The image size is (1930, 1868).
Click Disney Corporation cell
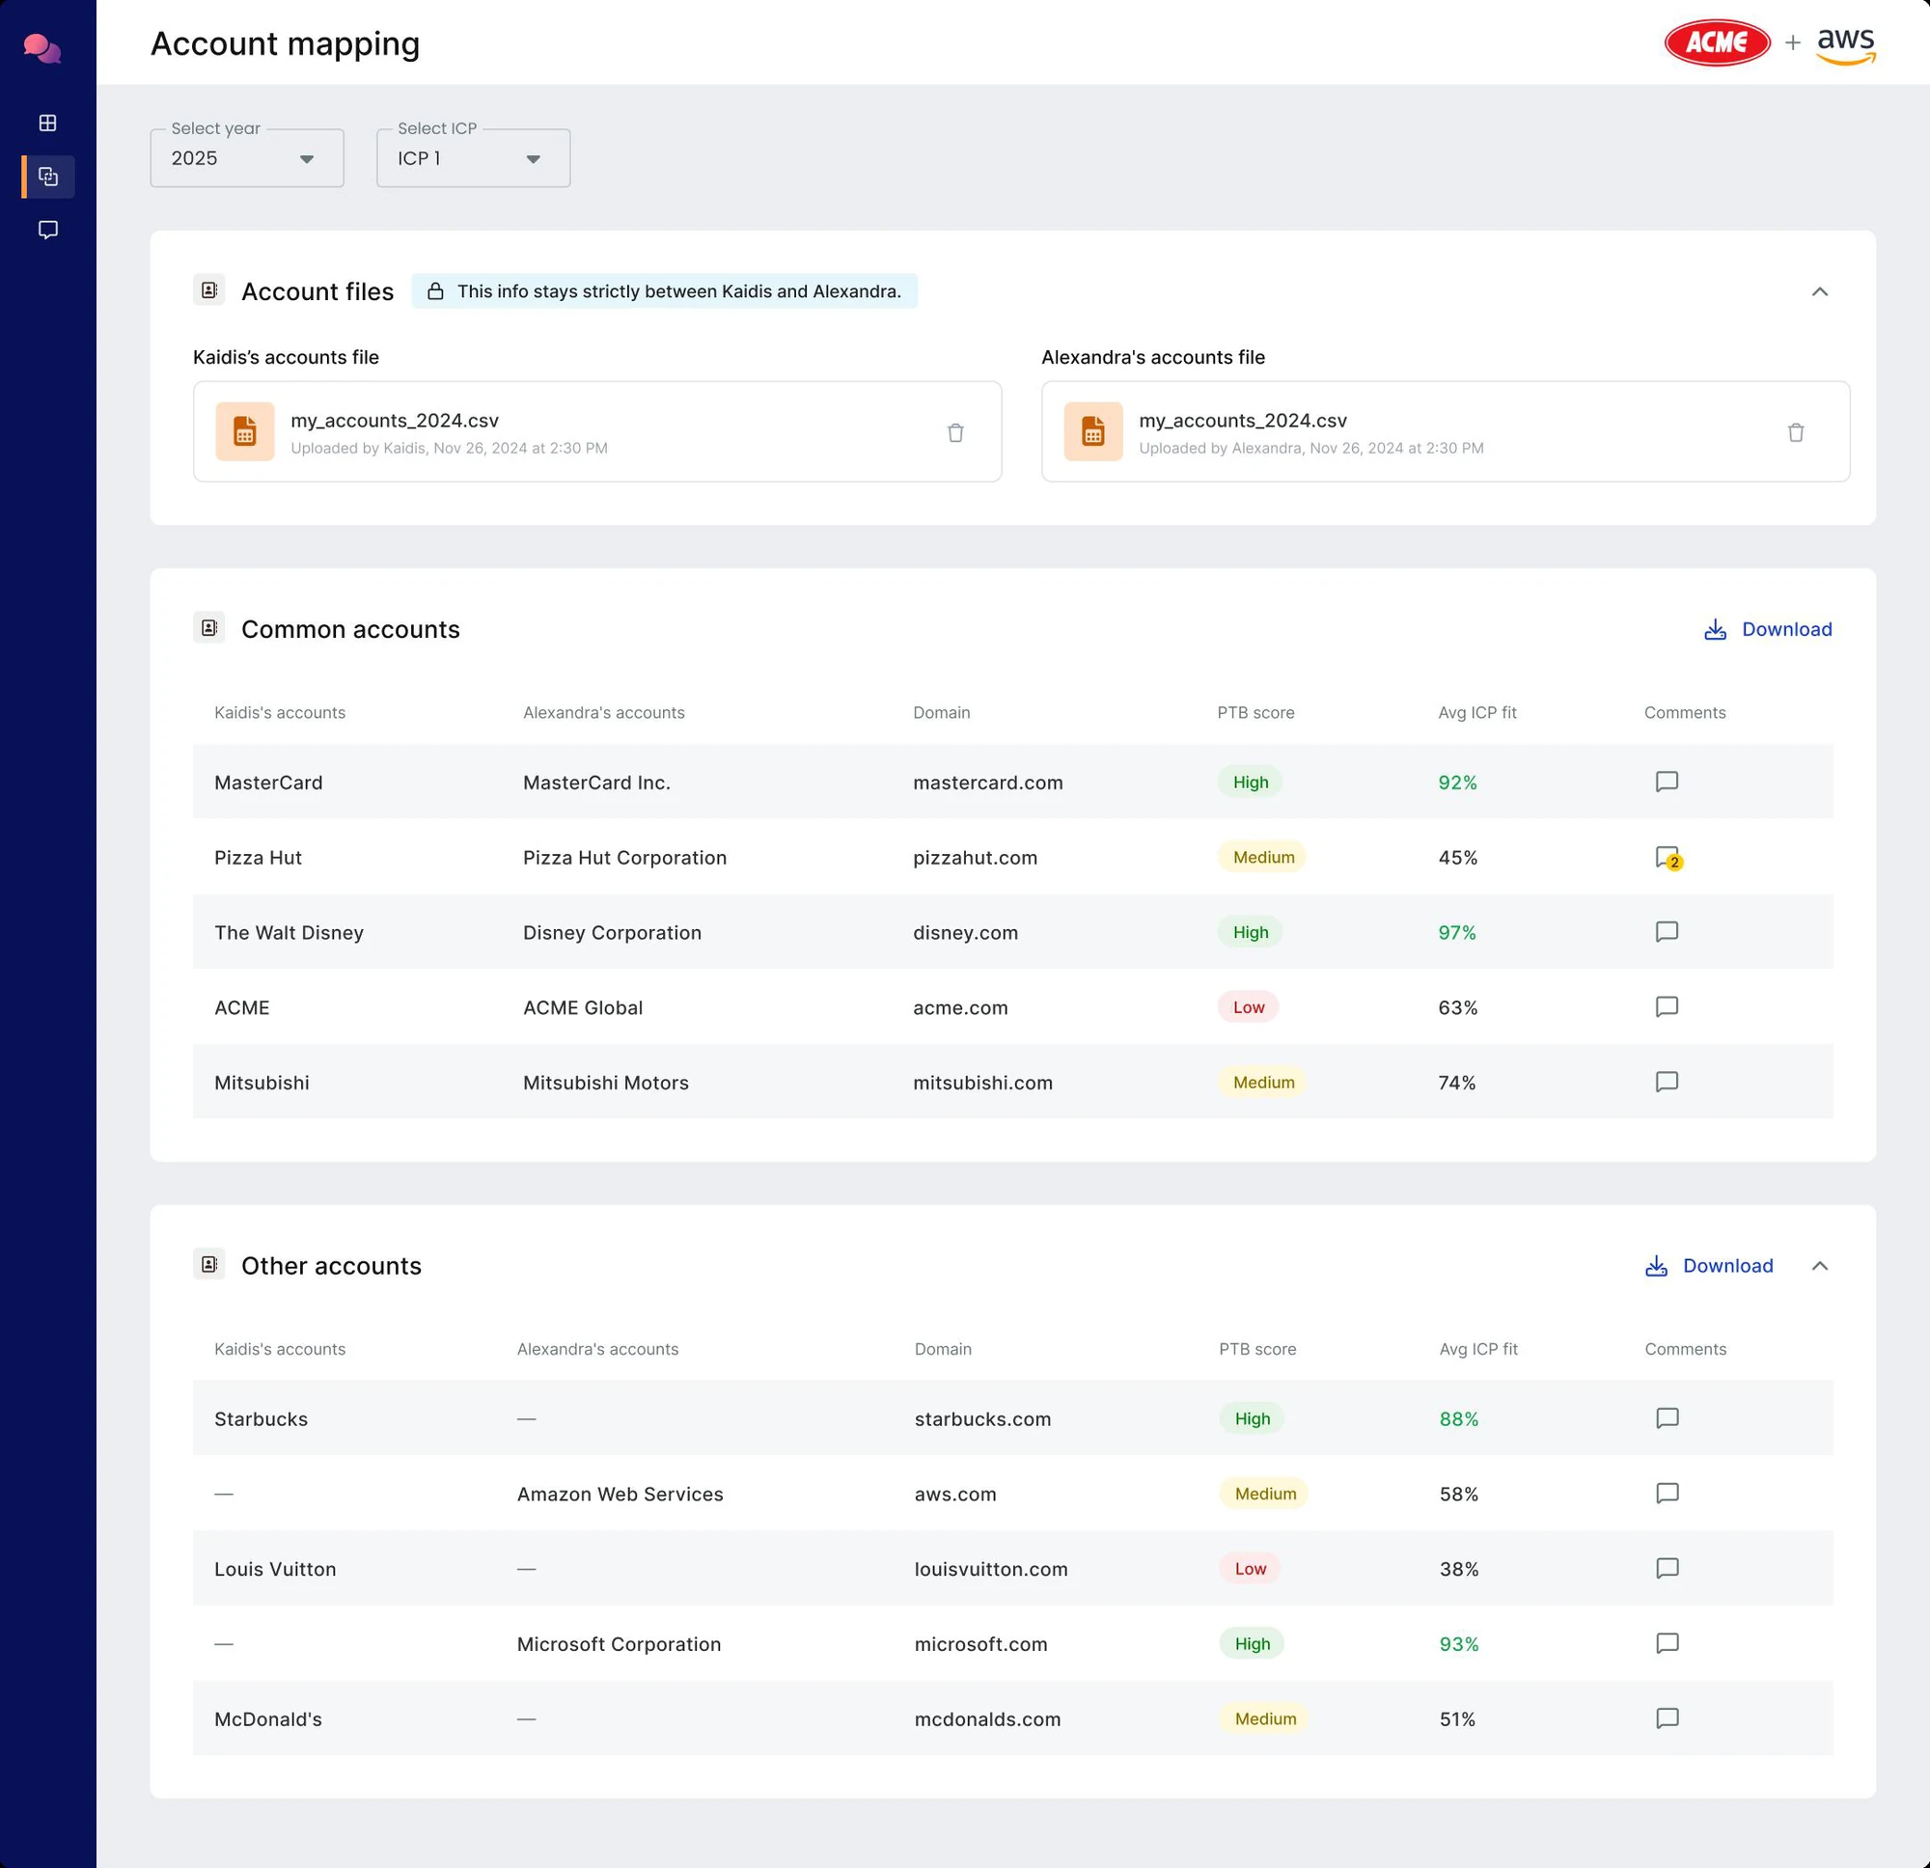tap(612, 932)
